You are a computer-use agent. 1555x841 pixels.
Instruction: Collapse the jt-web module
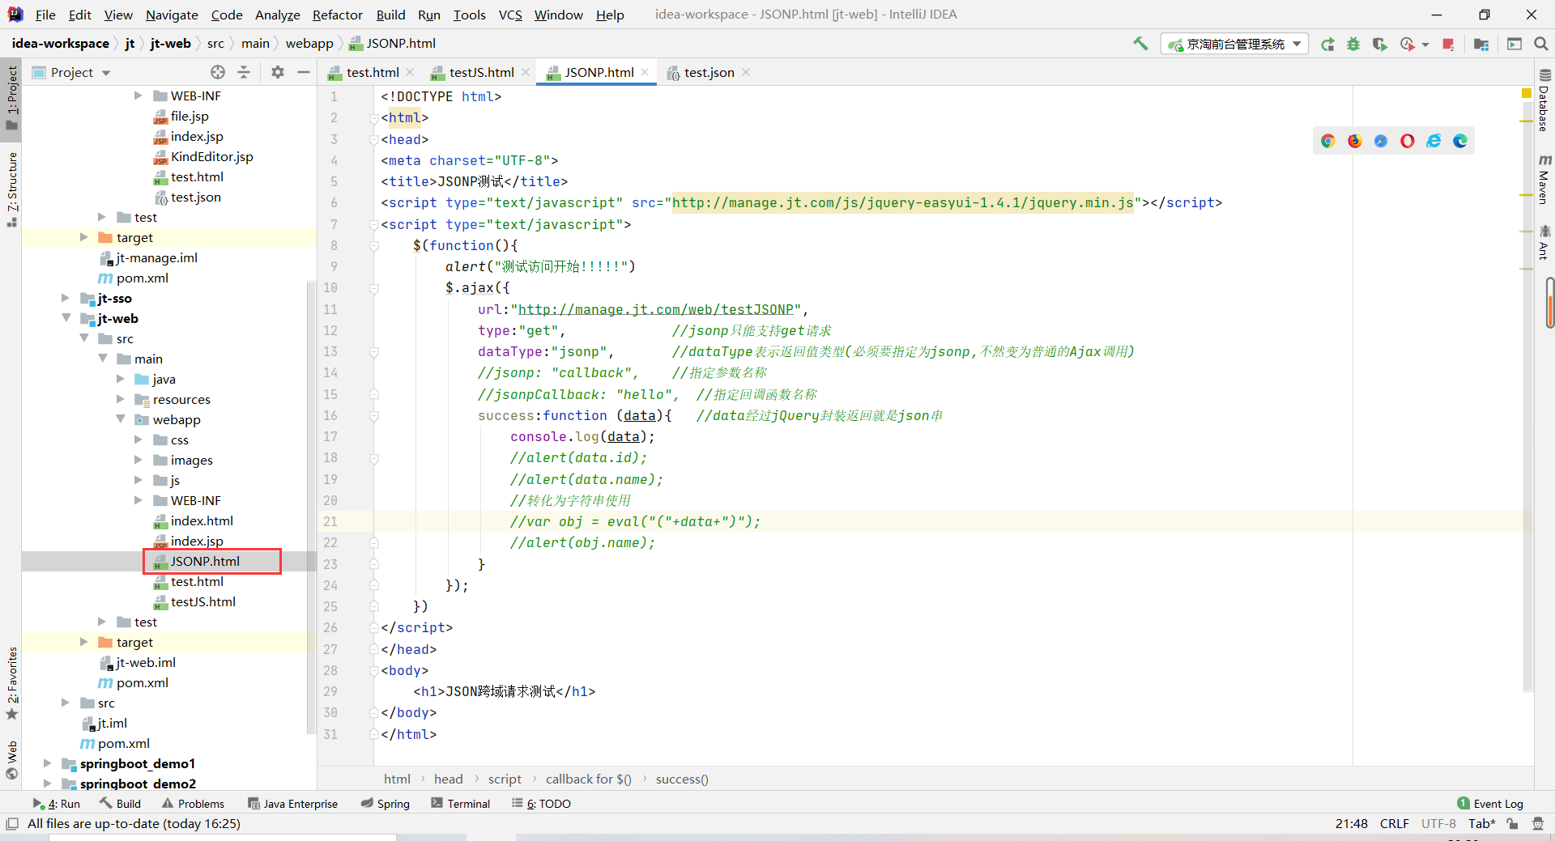[x=66, y=318]
